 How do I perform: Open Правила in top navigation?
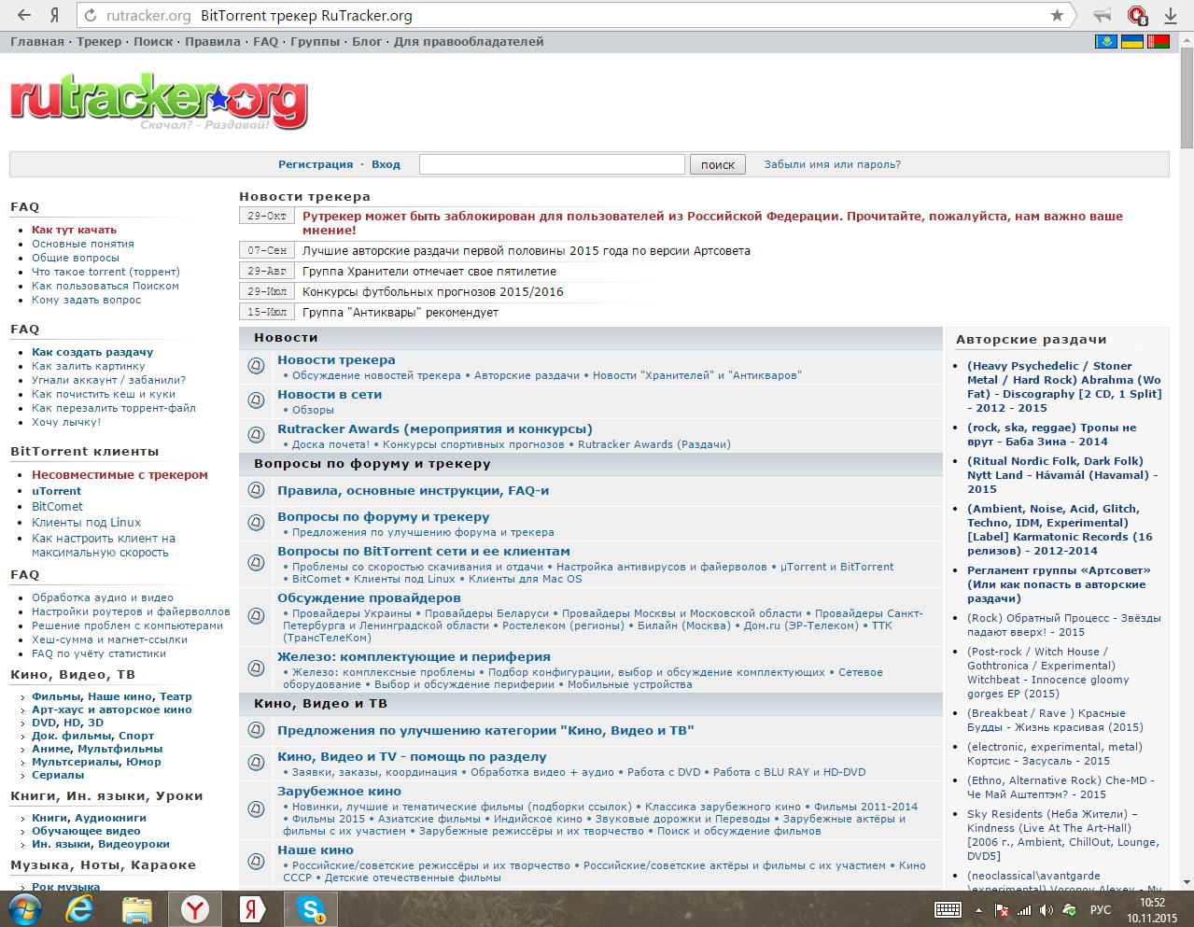(213, 42)
